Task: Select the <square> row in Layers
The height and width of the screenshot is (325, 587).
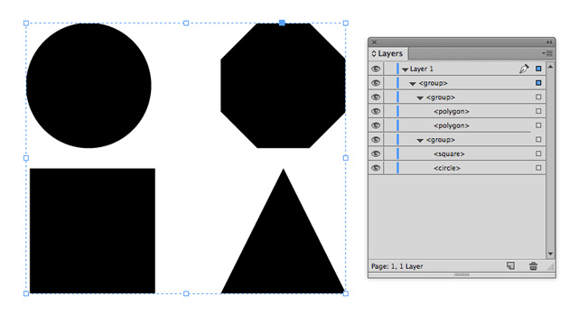Action: click(457, 153)
